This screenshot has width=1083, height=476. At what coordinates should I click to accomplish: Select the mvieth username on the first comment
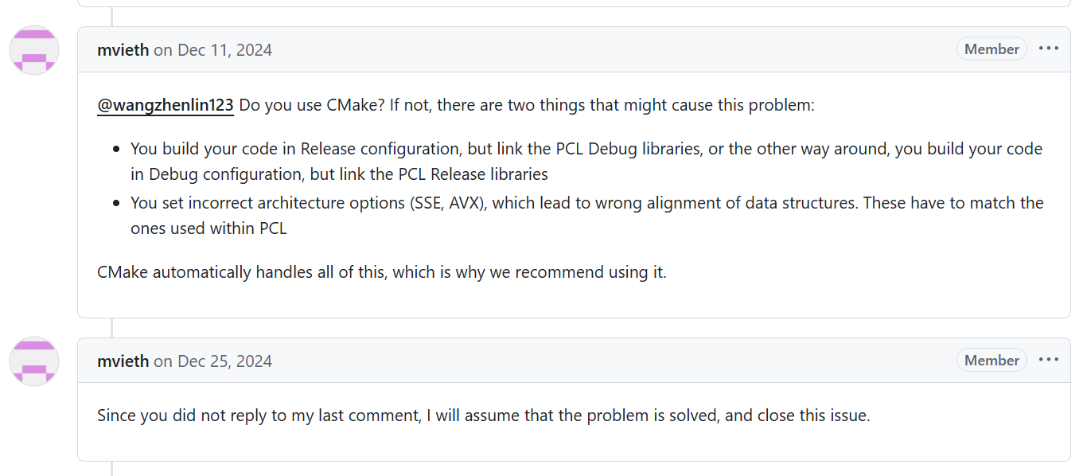[123, 49]
